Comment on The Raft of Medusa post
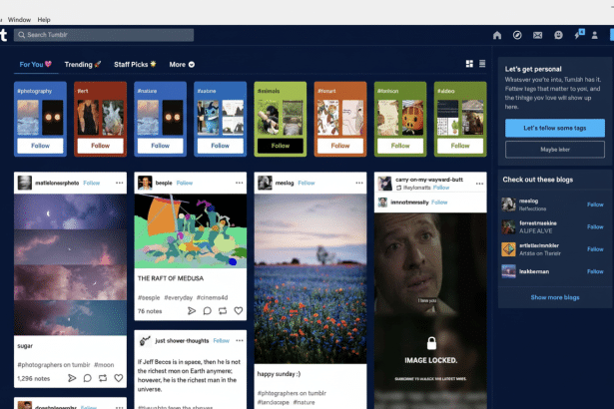 [207, 311]
